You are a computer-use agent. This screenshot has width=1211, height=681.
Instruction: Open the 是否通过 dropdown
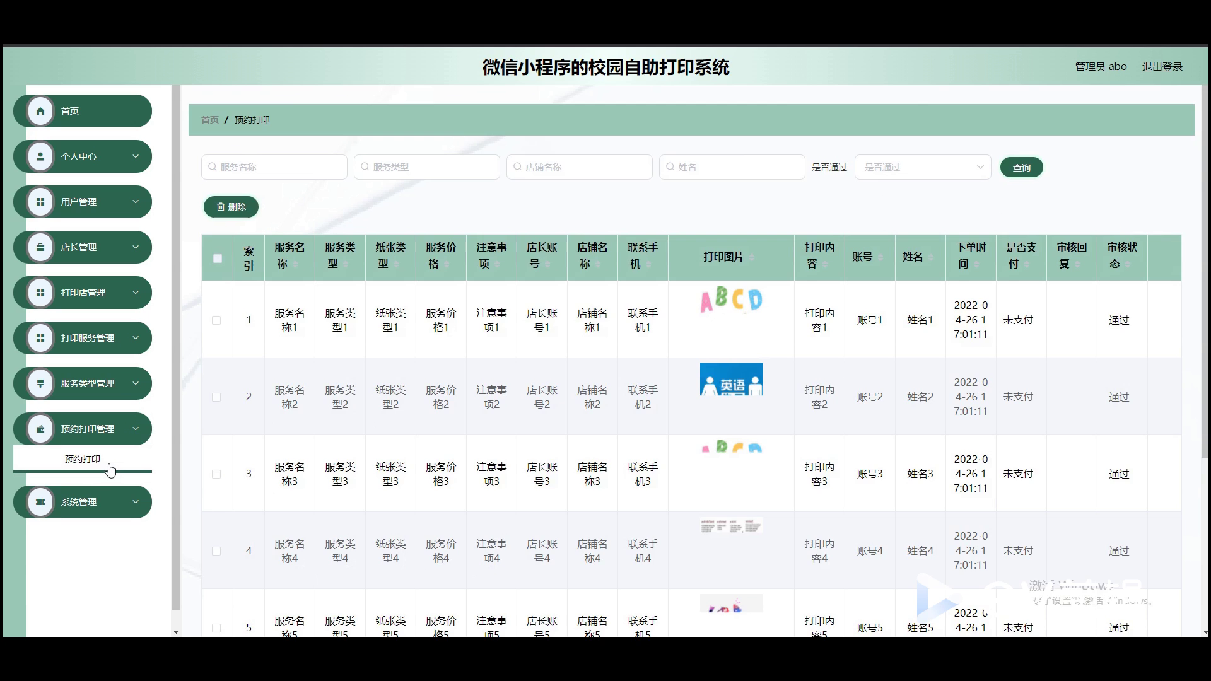[923, 167]
